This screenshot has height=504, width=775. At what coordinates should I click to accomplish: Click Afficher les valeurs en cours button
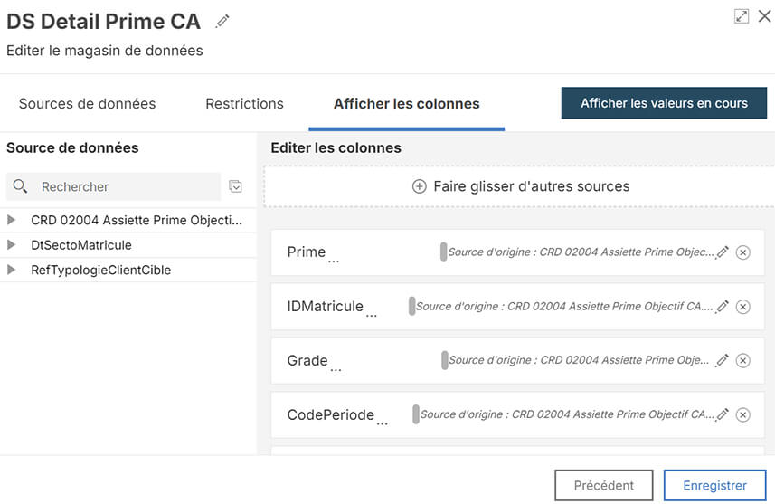pyautogui.click(x=664, y=103)
